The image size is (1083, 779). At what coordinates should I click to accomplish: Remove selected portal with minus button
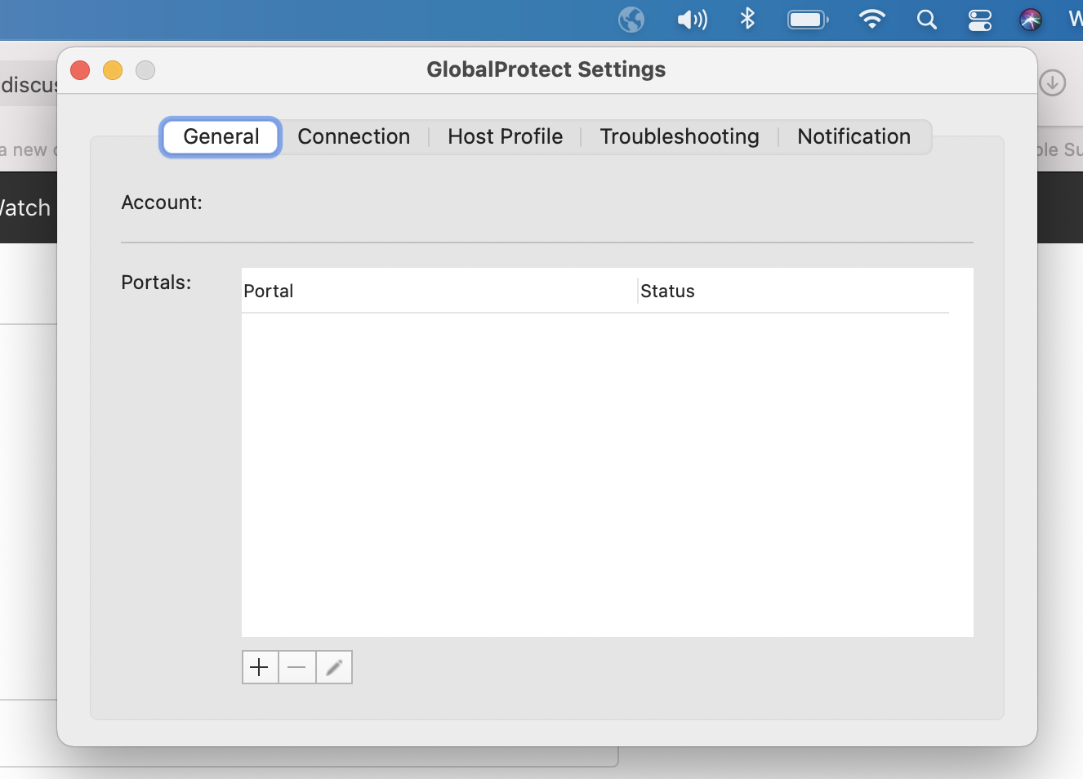pyautogui.click(x=297, y=667)
